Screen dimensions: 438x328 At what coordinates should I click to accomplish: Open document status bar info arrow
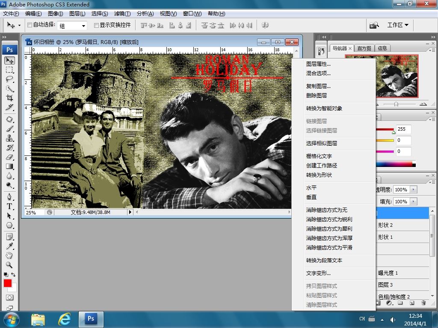point(130,212)
